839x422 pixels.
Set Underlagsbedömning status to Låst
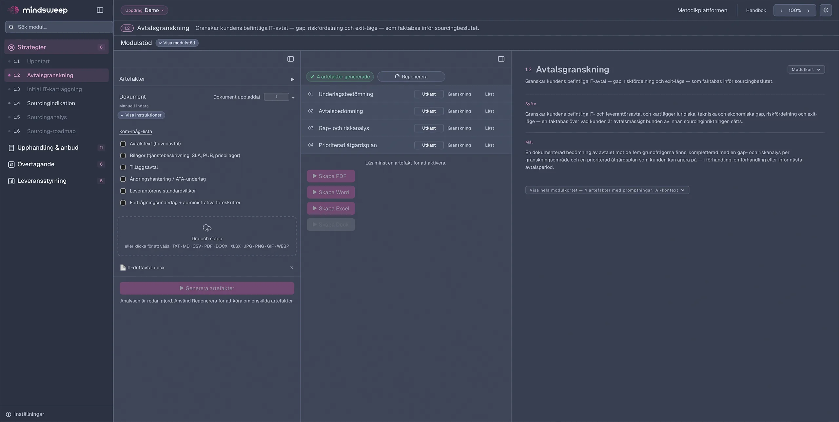pos(489,94)
